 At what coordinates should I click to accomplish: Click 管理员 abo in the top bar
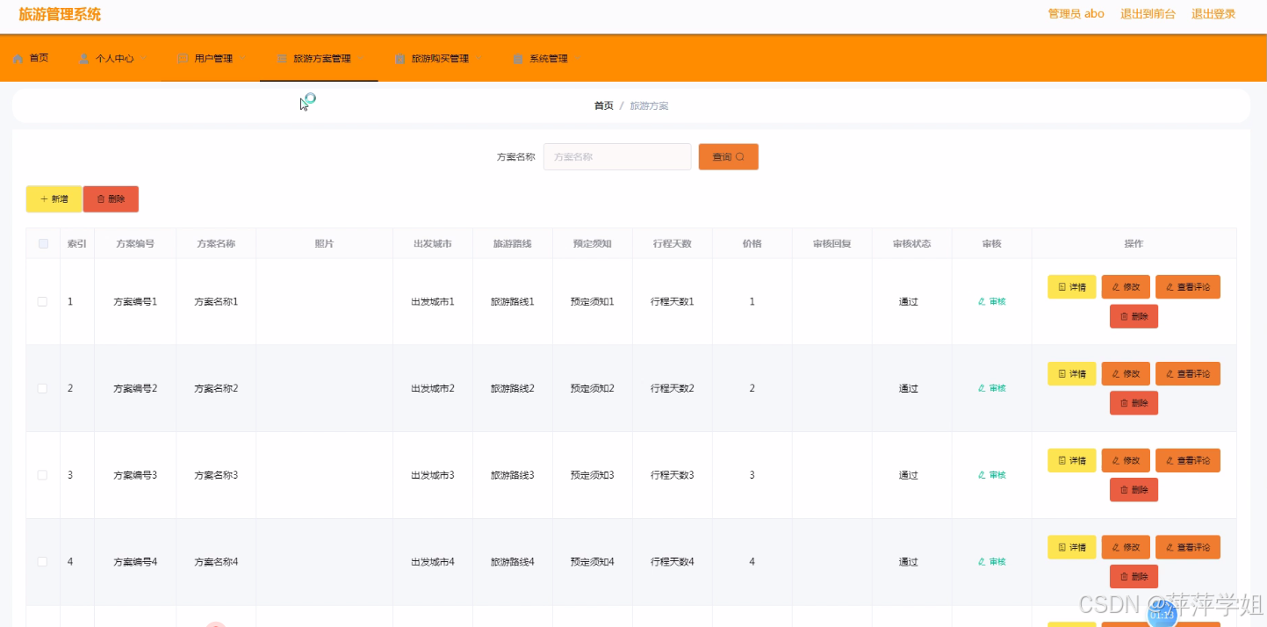point(1076,14)
